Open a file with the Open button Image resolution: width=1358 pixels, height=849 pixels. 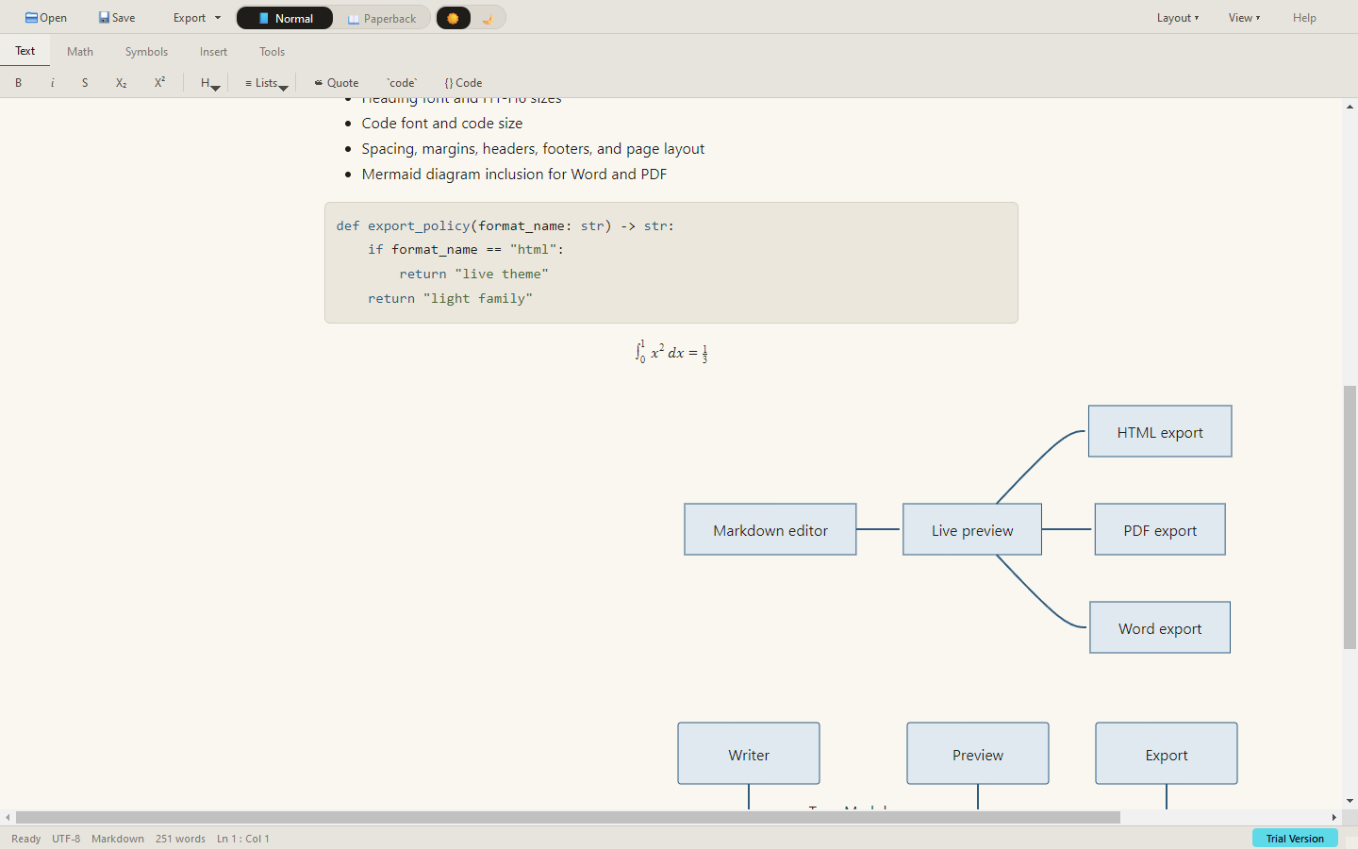(45, 18)
